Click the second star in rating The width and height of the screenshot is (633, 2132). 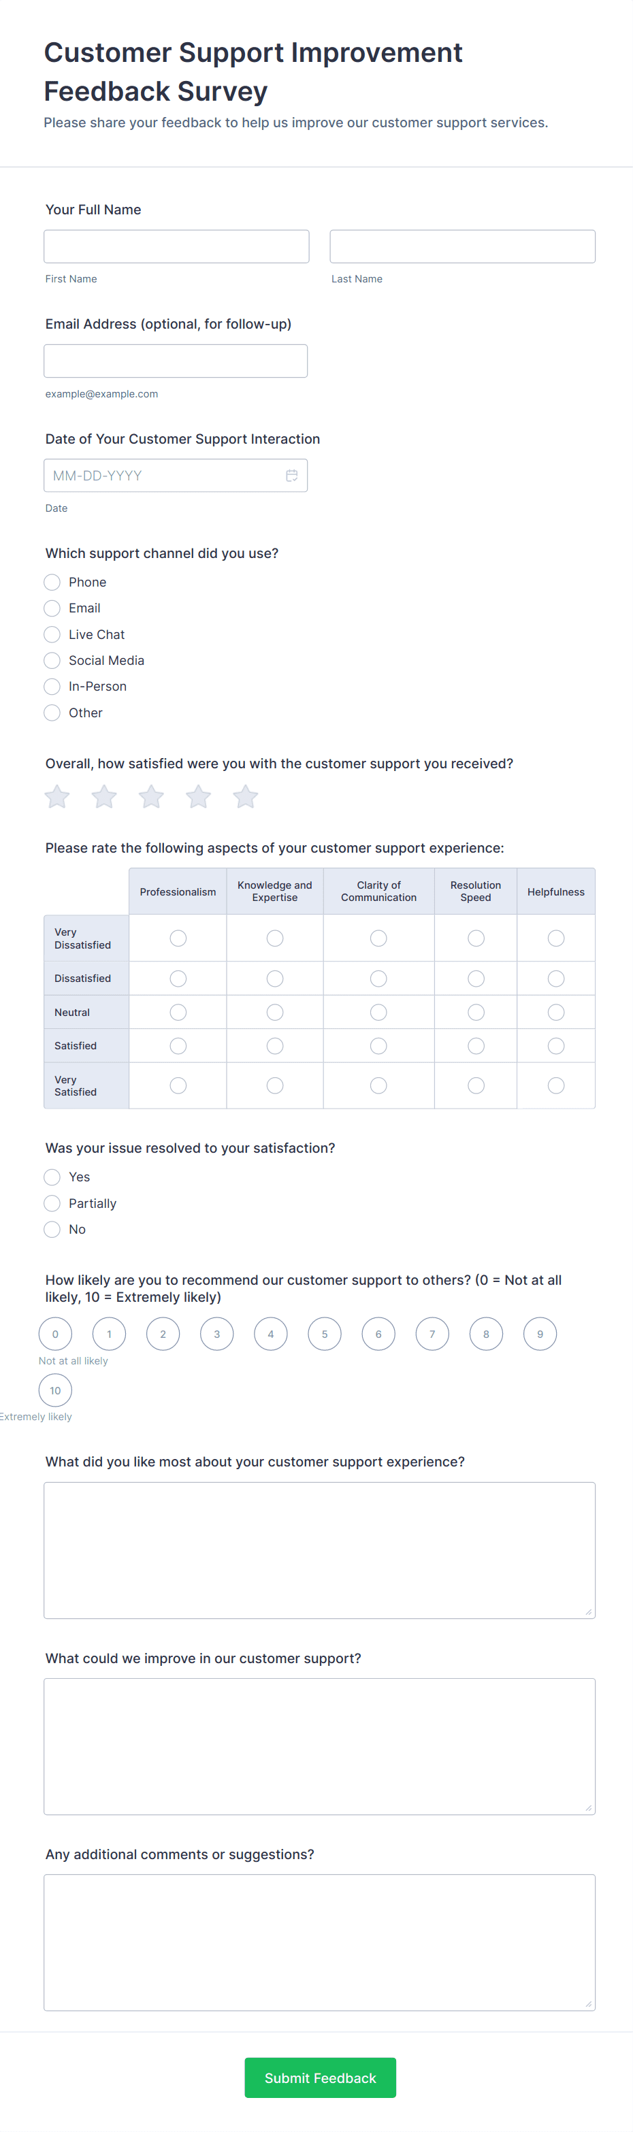pos(104,797)
